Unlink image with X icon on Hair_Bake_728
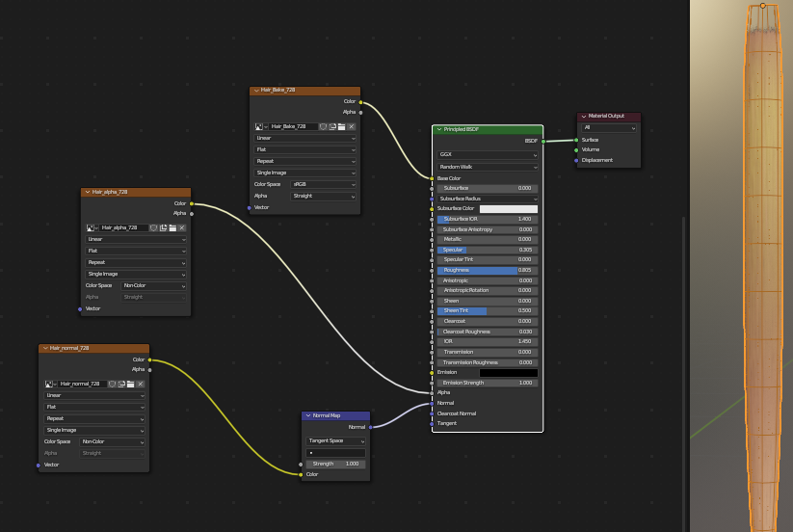 pyautogui.click(x=351, y=126)
